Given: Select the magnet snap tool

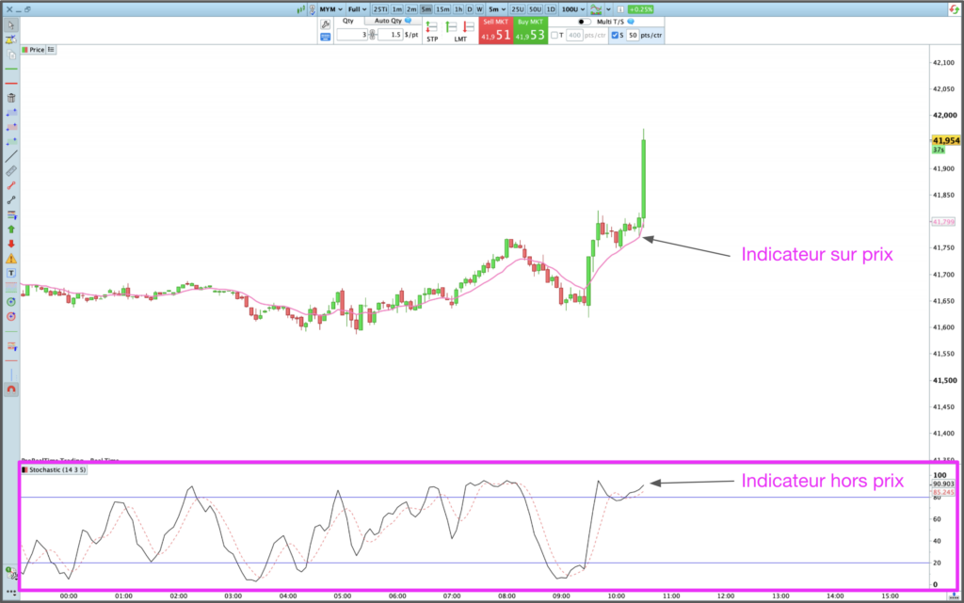Looking at the screenshot, I should click(11, 389).
